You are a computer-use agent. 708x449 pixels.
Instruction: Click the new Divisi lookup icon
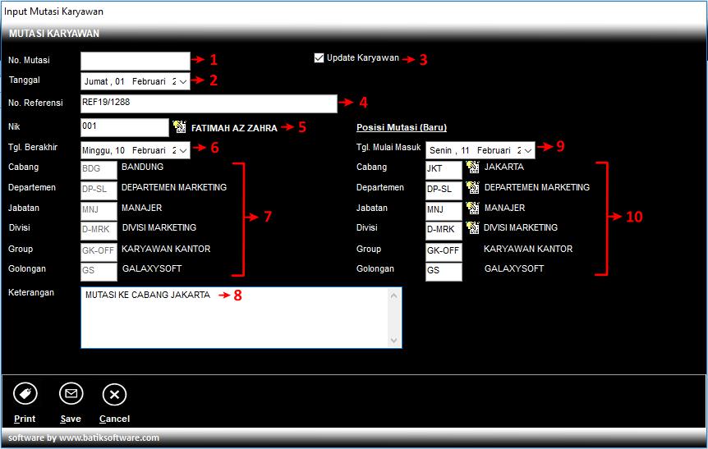point(472,228)
